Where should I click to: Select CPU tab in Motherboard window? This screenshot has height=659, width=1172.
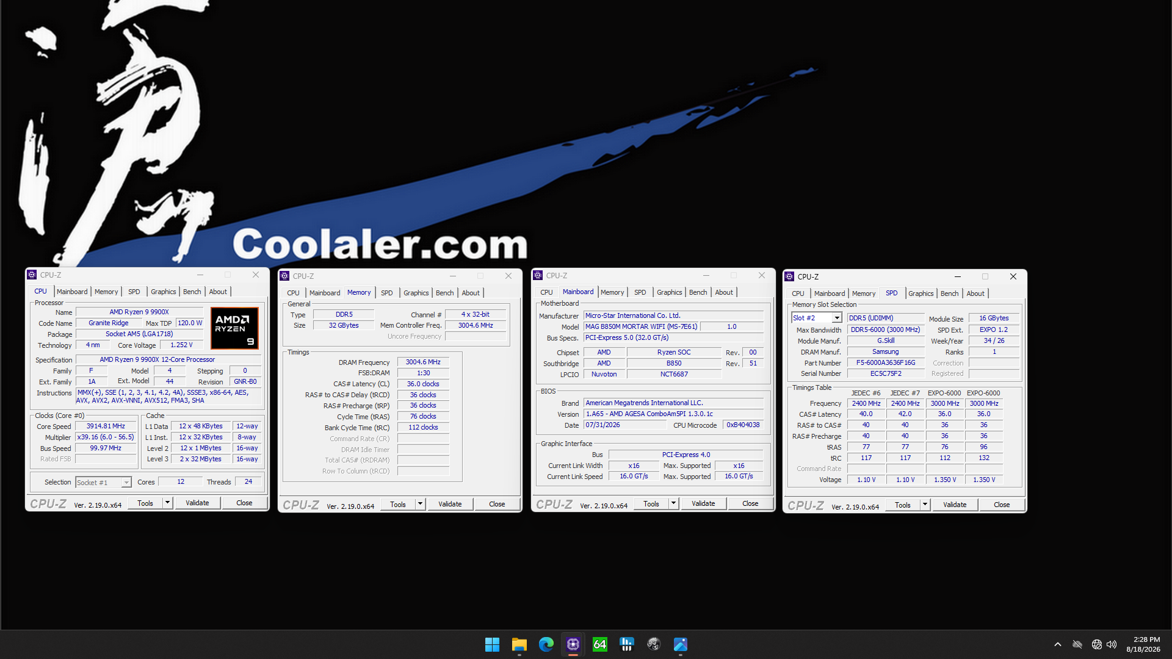tap(546, 292)
